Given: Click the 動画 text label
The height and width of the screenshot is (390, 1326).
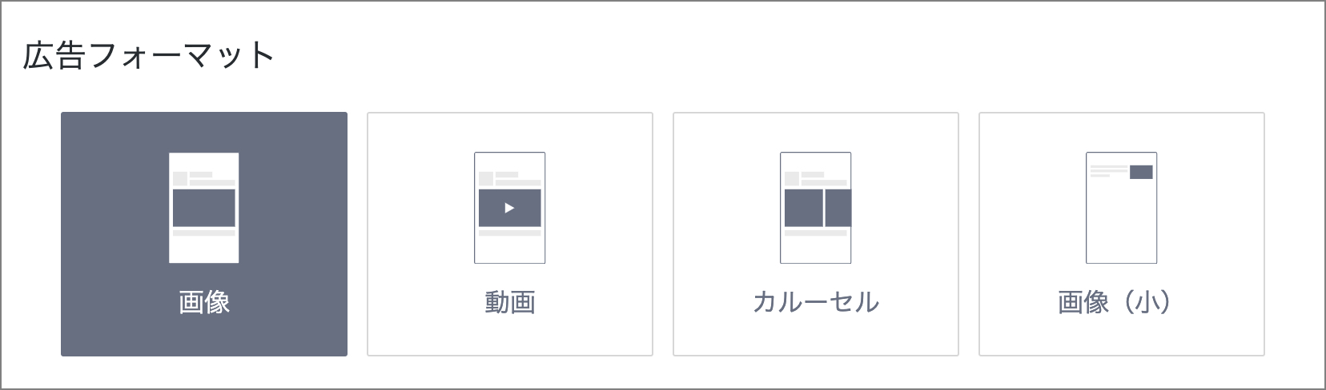Looking at the screenshot, I should point(510,302).
